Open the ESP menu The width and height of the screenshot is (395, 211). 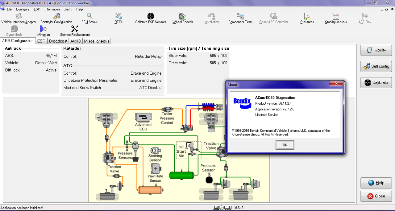pos(37,9)
